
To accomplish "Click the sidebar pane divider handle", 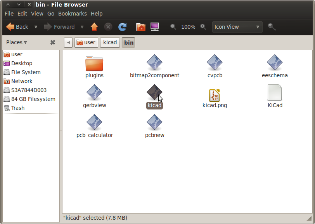I will [61, 129].
